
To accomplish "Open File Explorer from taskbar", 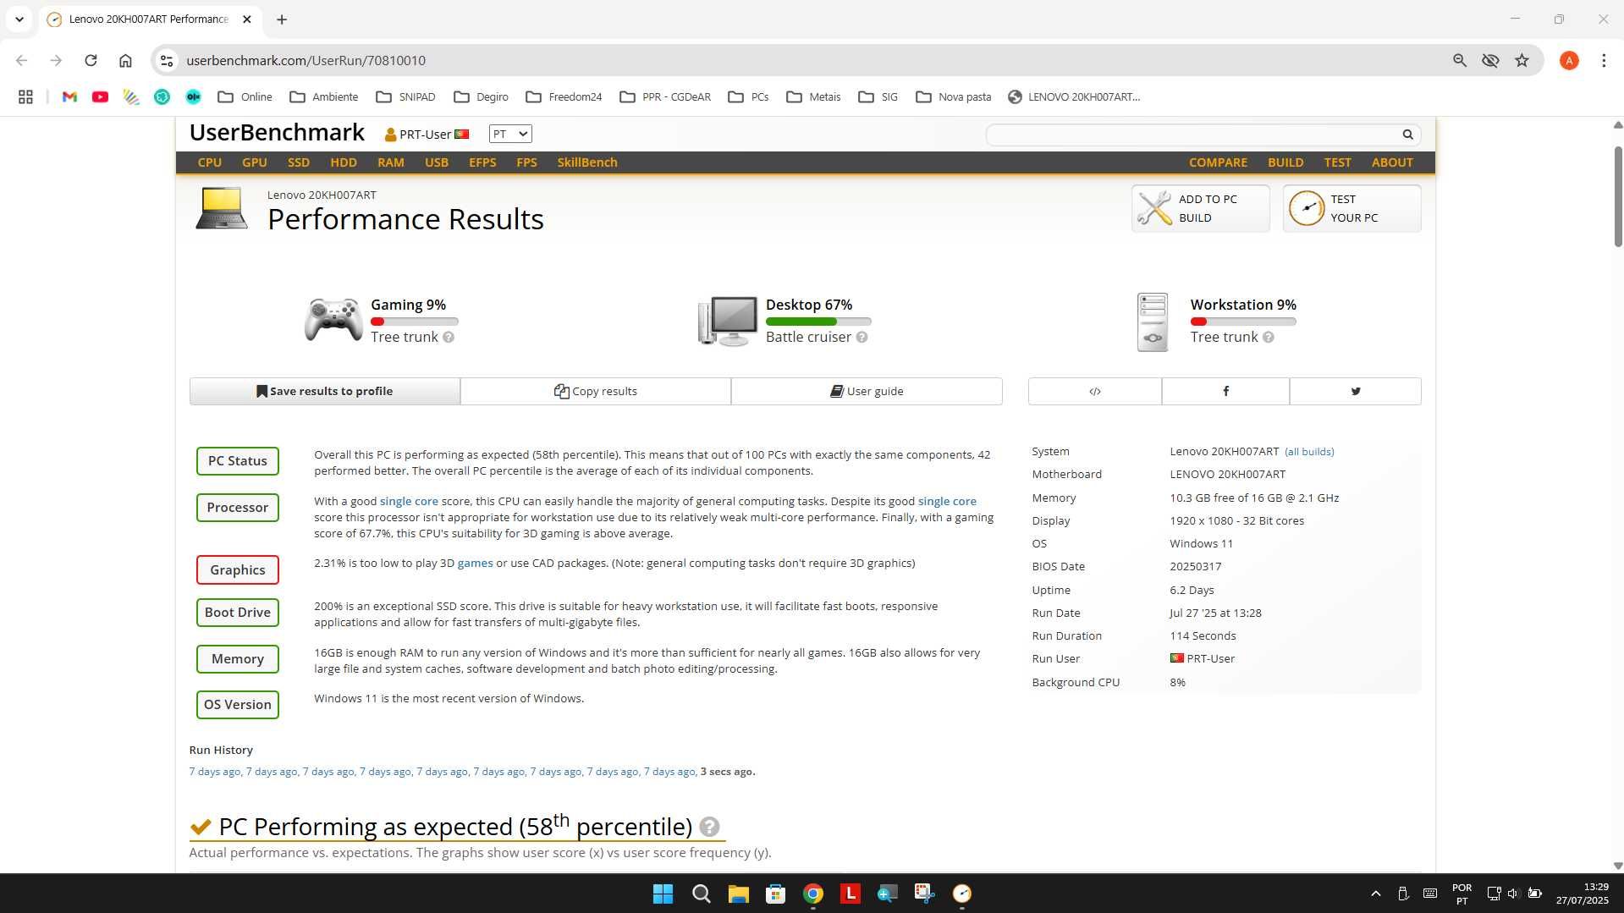I will tap(738, 894).
